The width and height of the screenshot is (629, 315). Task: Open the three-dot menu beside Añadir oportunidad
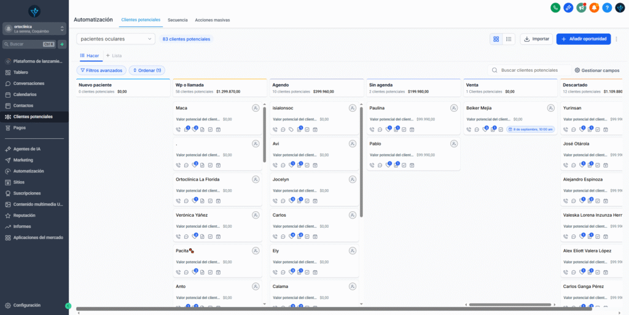tap(616, 39)
